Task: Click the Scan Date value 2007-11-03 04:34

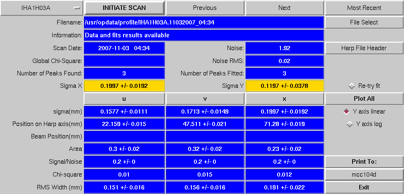Action: [x=124, y=48]
